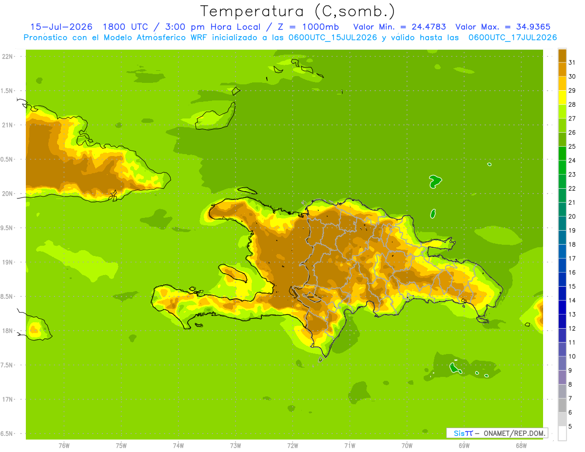The height and width of the screenshot is (452, 585).
Task: Click the 76W longitude axis label
Action: (64, 445)
